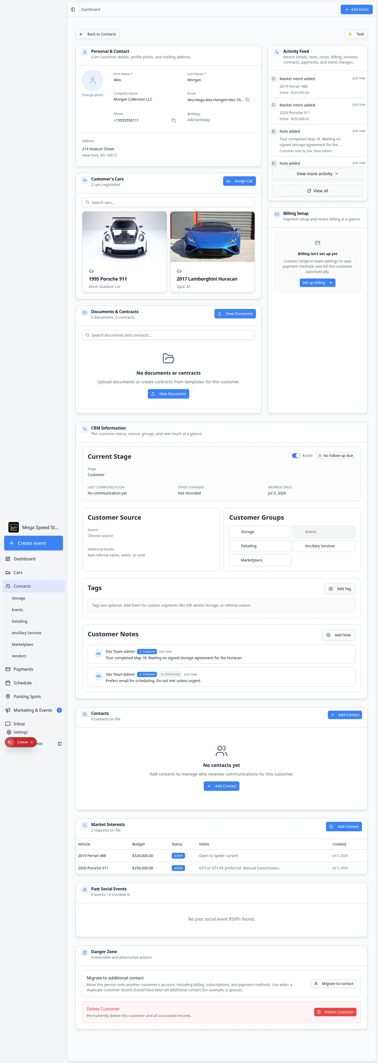Viewport: 378px width, 1063px height.
Task: Click the Parking Spots pin icon
Action: tap(8, 696)
